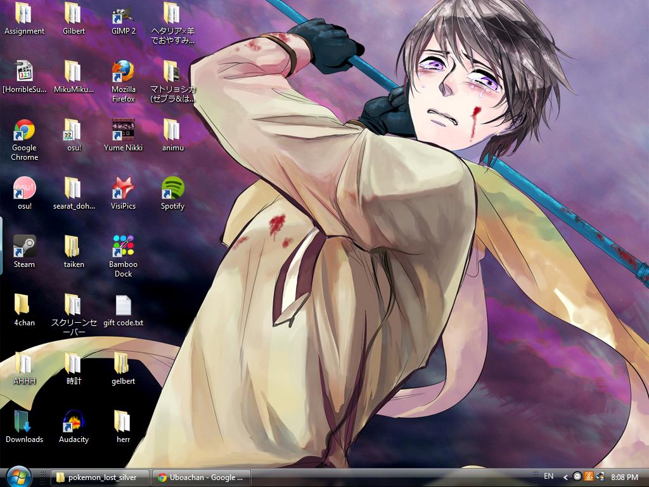The height and width of the screenshot is (487, 649).
Task: Switch to pokemon_lost_silver taskbar window
Action: point(100,477)
